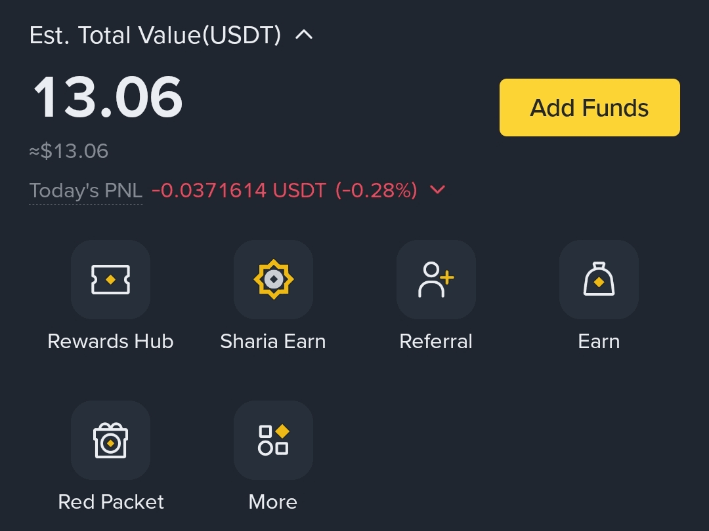709x531 pixels.
Task: Tap the More shapes grid icon
Action: click(x=273, y=440)
